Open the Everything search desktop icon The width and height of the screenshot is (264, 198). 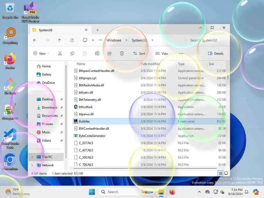pyautogui.click(x=10, y=36)
